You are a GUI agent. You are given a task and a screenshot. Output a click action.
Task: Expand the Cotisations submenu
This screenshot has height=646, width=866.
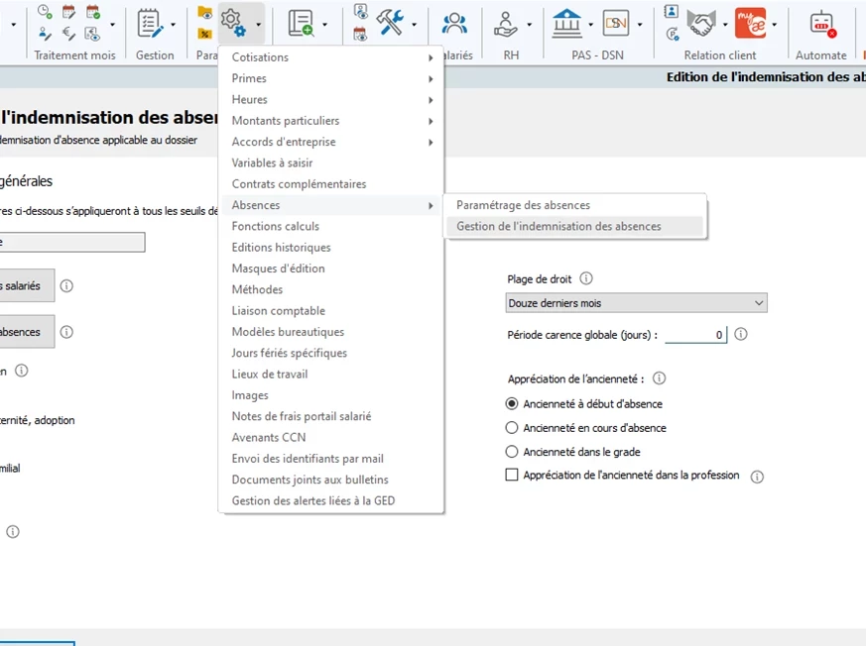click(x=331, y=57)
